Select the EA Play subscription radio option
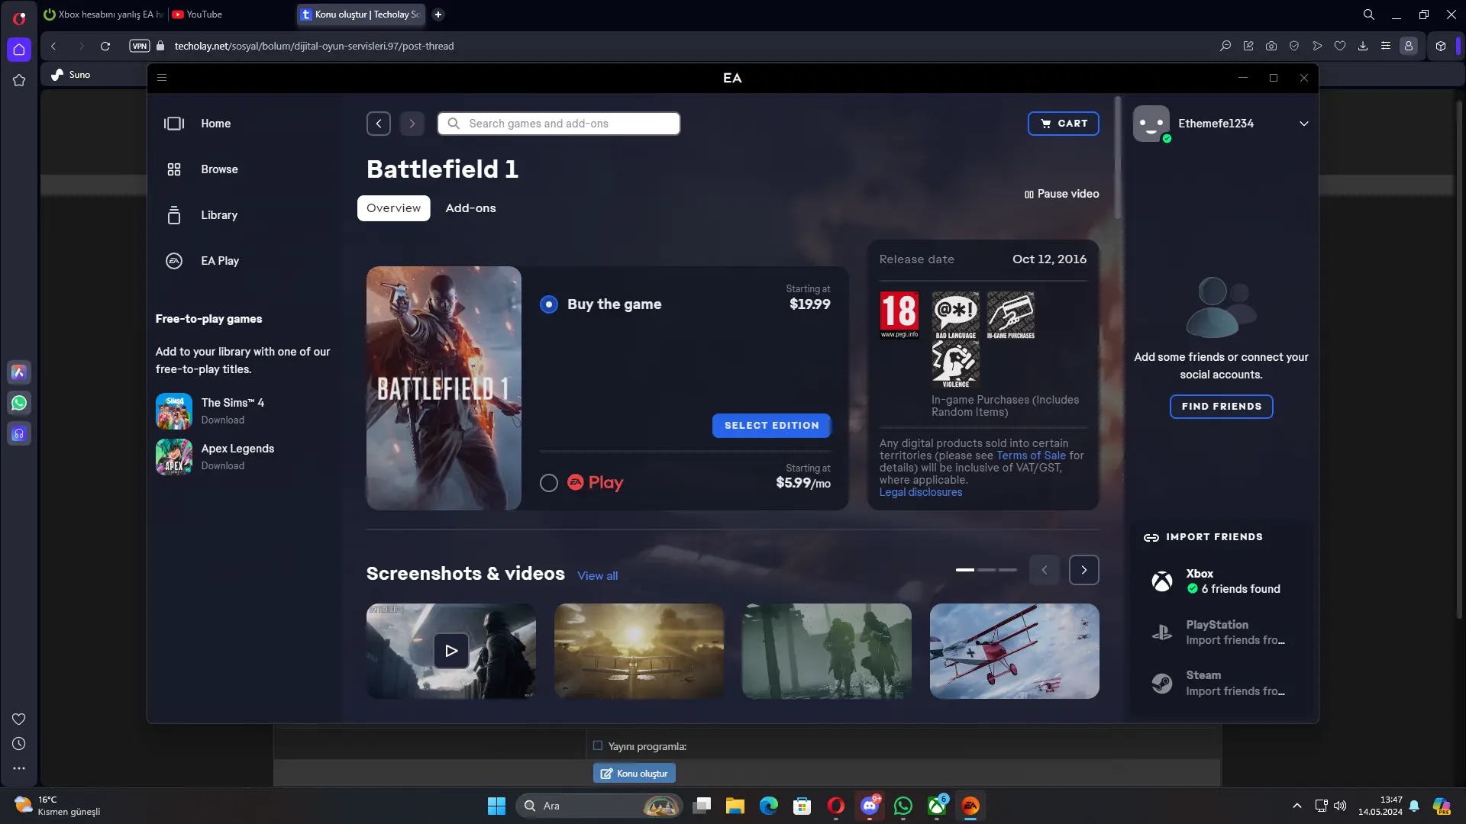The image size is (1466, 824). pyautogui.click(x=549, y=483)
